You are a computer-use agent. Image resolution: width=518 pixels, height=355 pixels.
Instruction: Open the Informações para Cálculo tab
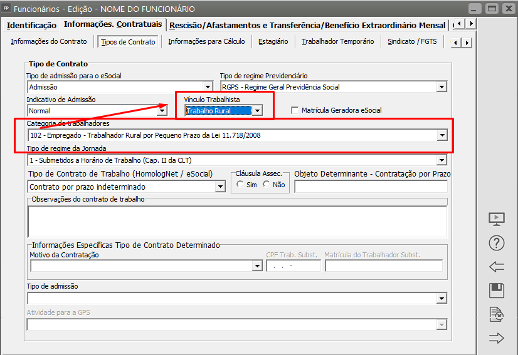coord(206,42)
